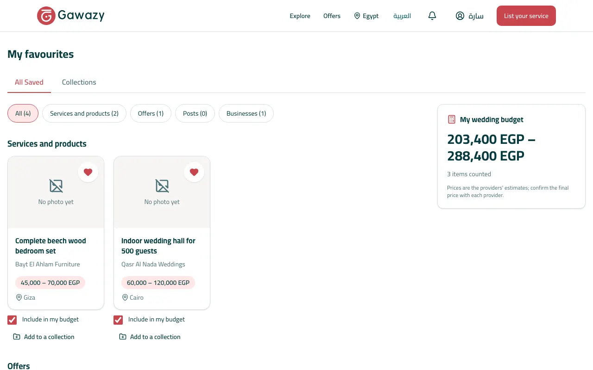This screenshot has height=370, width=593.
Task: Click the List your service button
Action: click(x=526, y=16)
